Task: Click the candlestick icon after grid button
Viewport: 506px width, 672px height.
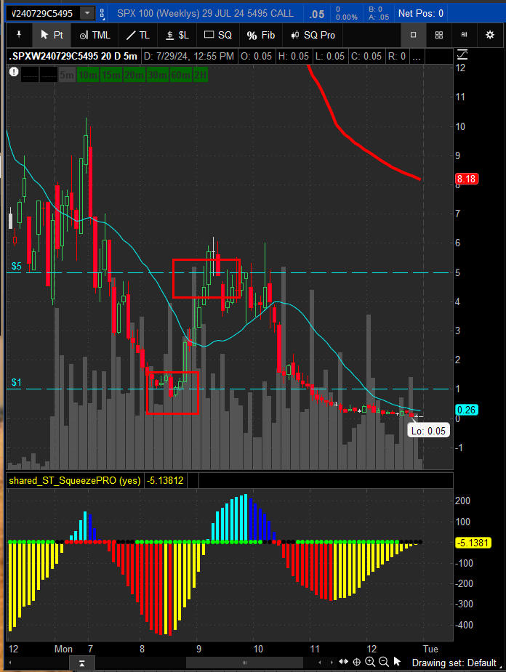Action: [464, 35]
